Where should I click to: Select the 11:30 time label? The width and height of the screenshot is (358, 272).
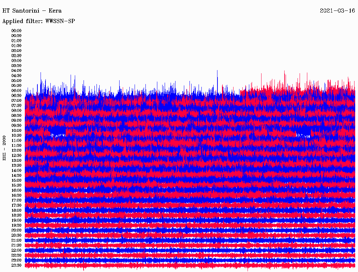pyautogui.click(x=16, y=145)
